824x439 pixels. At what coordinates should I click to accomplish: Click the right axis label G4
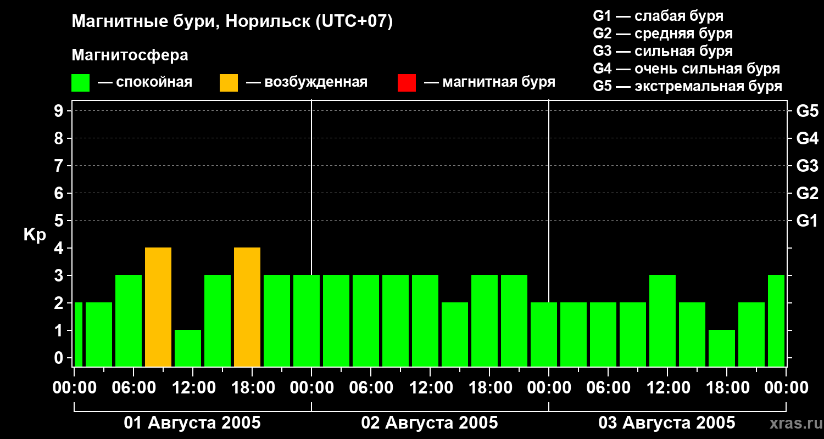tap(807, 138)
